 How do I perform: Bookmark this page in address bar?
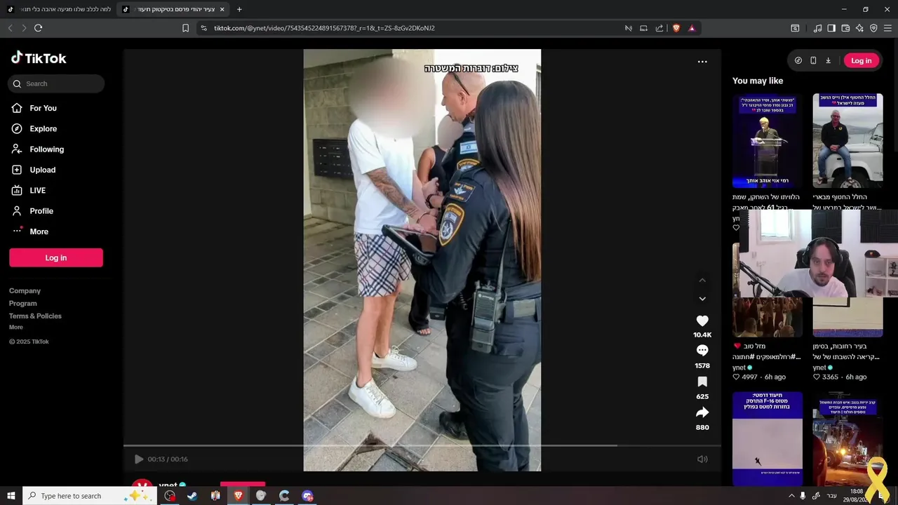(185, 28)
